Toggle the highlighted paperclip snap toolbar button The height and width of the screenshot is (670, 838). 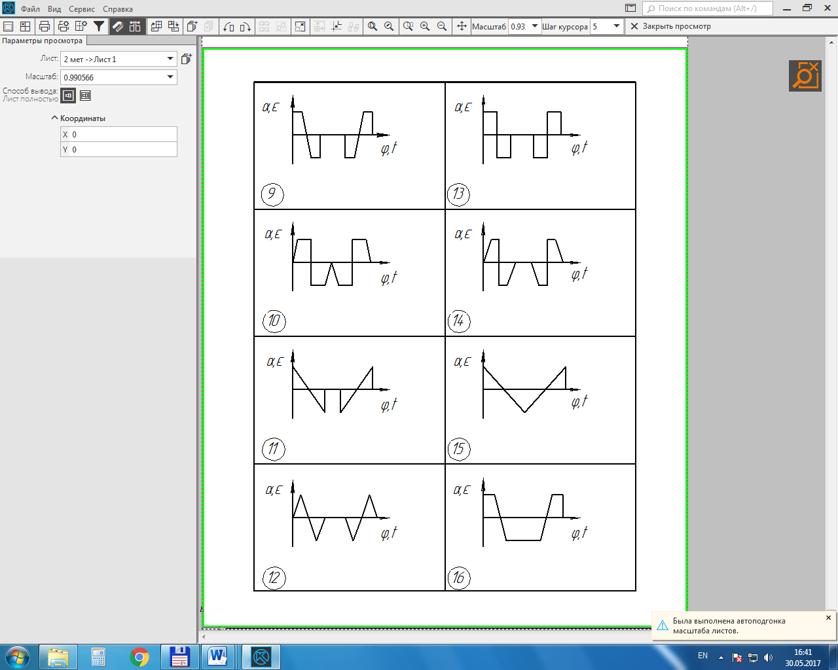(118, 26)
